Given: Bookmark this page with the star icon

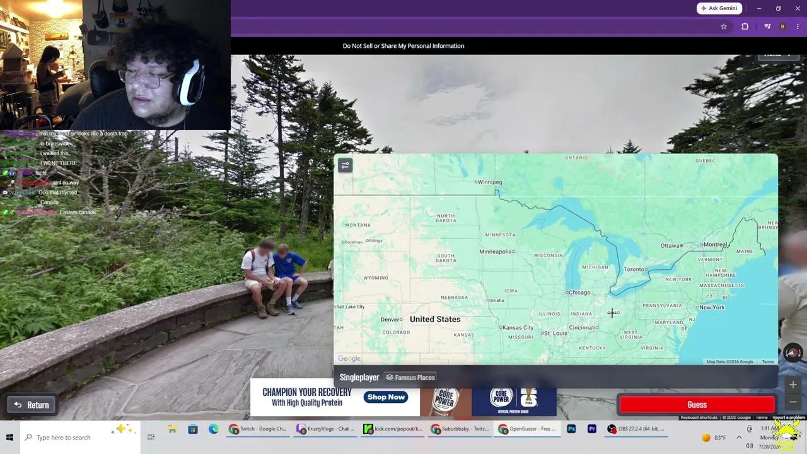Looking at the screenshot, I should 724,26.
